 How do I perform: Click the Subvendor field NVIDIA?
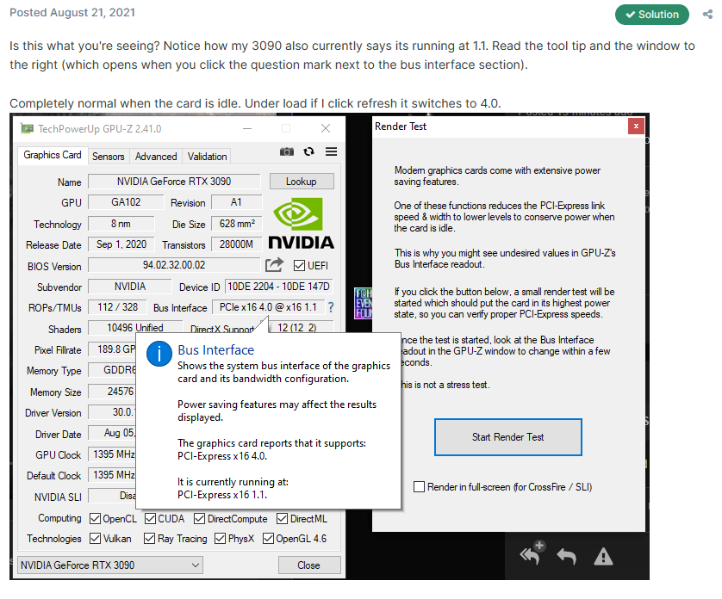tap(130, 286)
